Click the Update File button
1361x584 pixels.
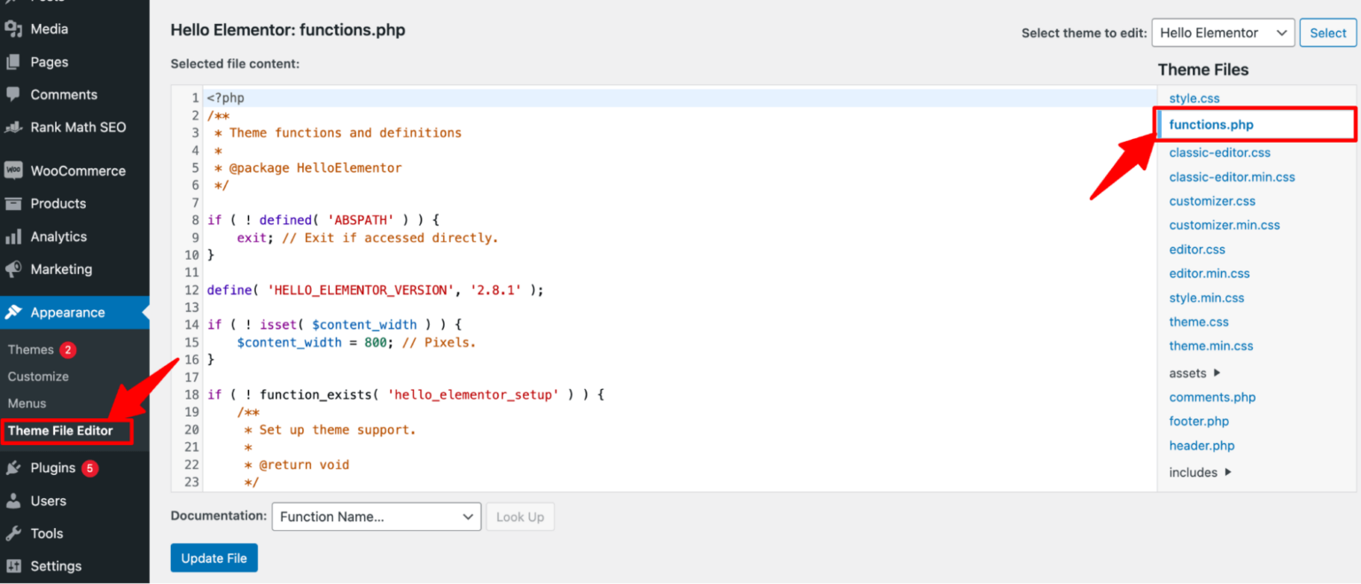point(214,557)
